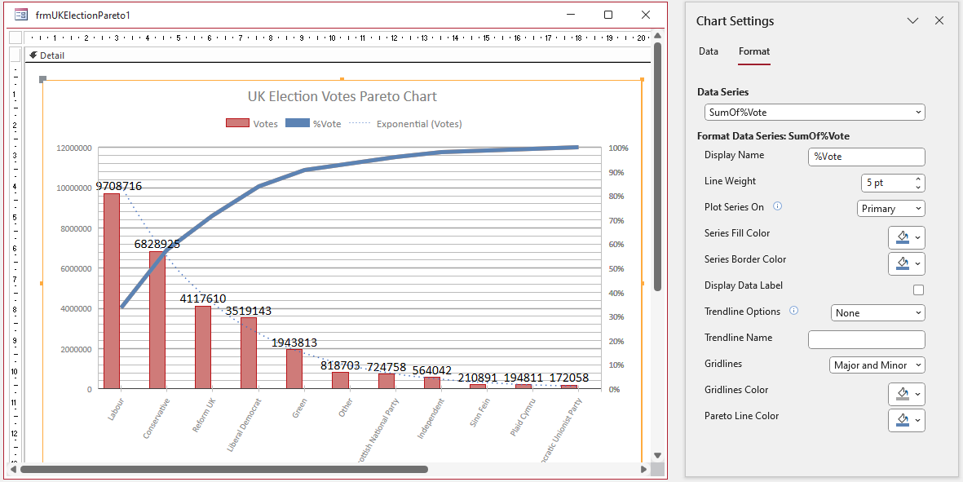Click the %Vote legend swatch
The width and height of the screenshot is (963, 482).
tap(298, 123)
